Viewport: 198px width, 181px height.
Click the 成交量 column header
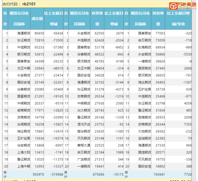point(37,19)
